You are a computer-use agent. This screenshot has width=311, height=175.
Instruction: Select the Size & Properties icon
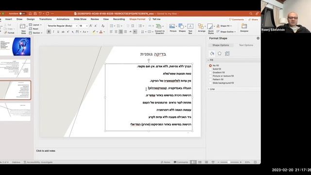coord(227,53)
